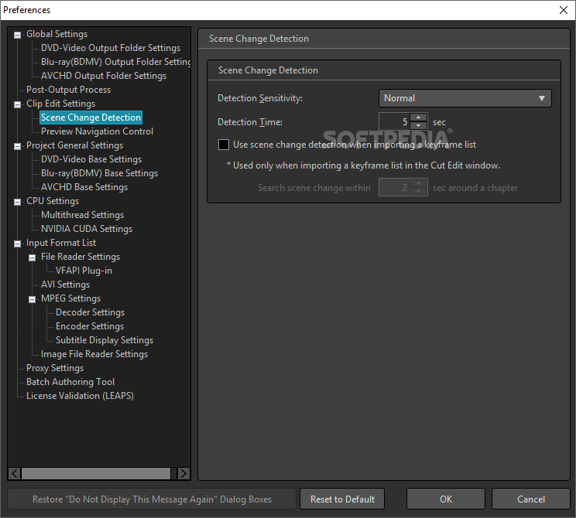Open Blu-ray(BDMV) Base Settings
This screenshot has height=518, width=576.
point(99,173)
